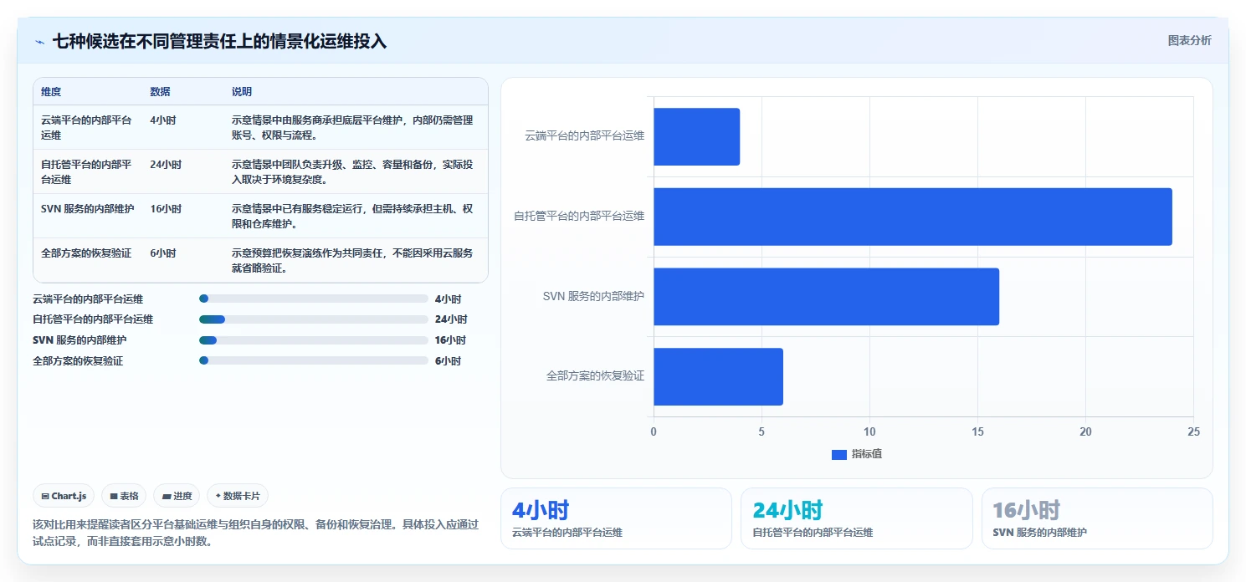The width and height of the screenshot is (1246, 582).
Task: Click x-axis tick label 10
Action: pos(869,432)
